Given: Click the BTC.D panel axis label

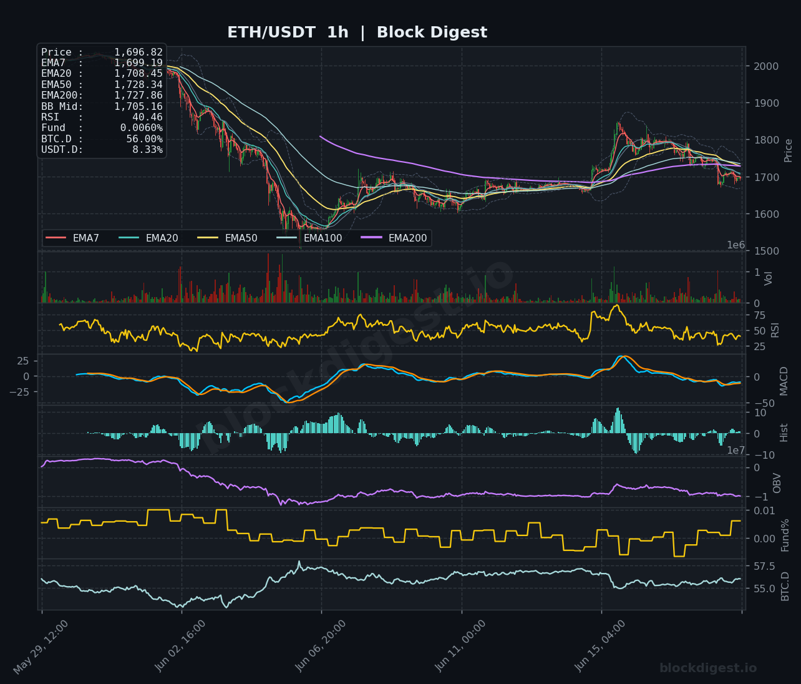Looking at the screenshot, I should click(785, 586).
